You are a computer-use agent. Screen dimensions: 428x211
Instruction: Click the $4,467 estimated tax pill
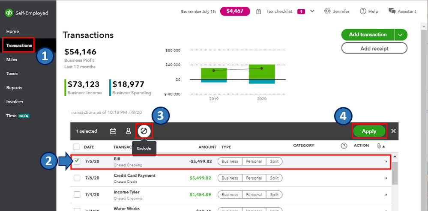tap(235, 12)
